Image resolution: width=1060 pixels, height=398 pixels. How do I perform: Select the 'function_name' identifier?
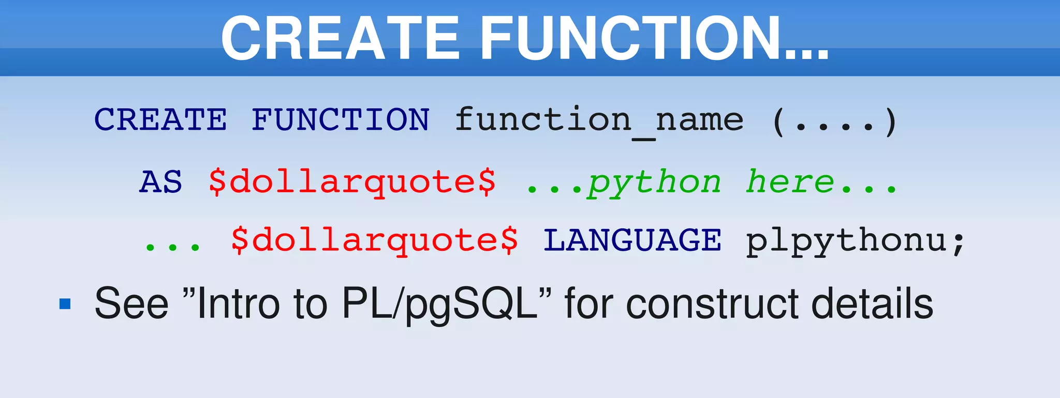click(x=599, y=123)
